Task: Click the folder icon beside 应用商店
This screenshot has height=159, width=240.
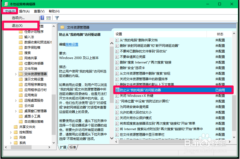Action: pyautogui.click(x=21, y=95)
